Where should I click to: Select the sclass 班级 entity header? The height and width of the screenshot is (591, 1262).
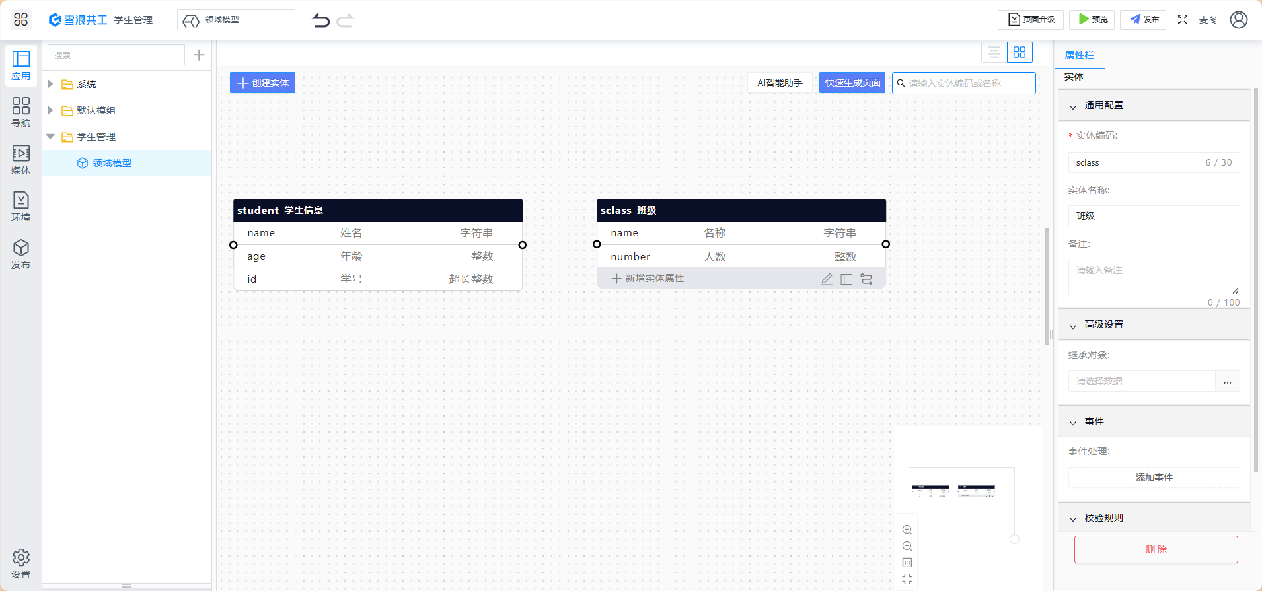[x=741, y=210]
